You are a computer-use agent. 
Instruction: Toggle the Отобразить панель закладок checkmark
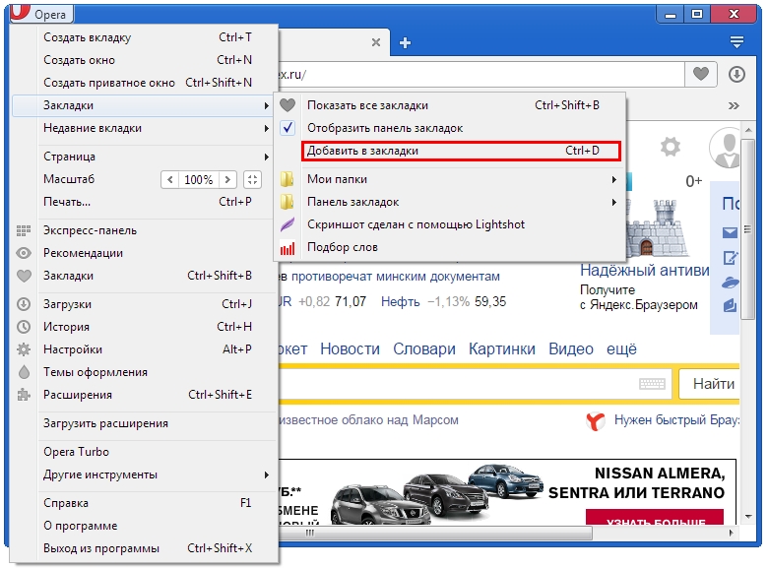point(288,128)
